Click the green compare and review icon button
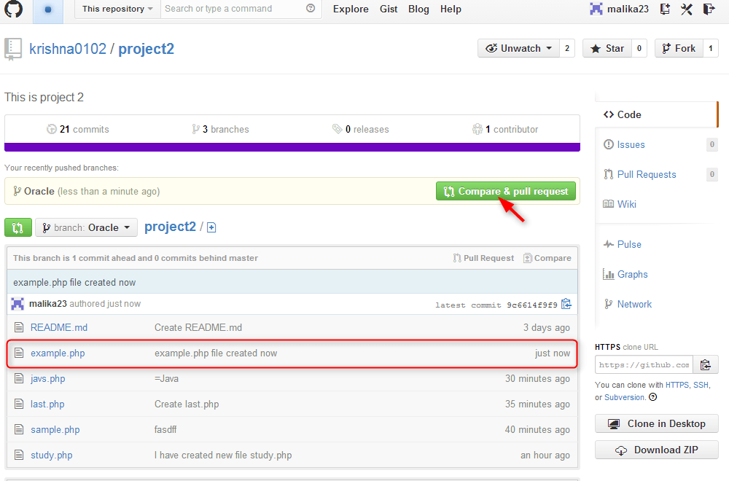This screenshot has height=481, width=729. pos(18,227)
